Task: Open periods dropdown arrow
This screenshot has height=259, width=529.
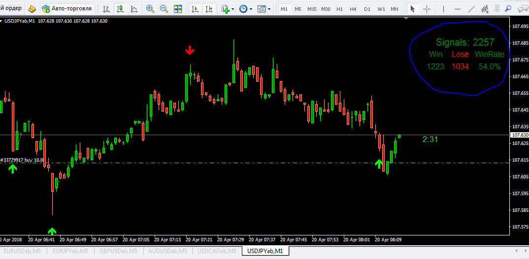Action: pyautogui.click(x=251, y=9)
